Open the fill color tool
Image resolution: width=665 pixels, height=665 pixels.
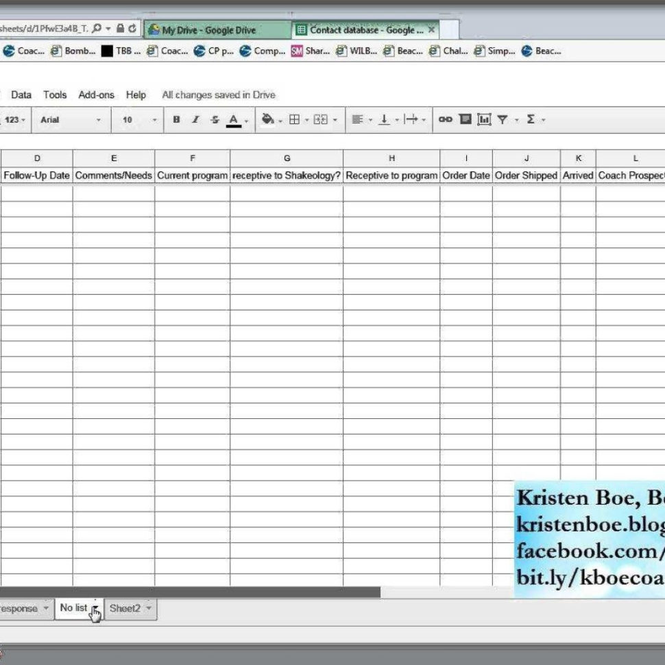coord(267,119)
